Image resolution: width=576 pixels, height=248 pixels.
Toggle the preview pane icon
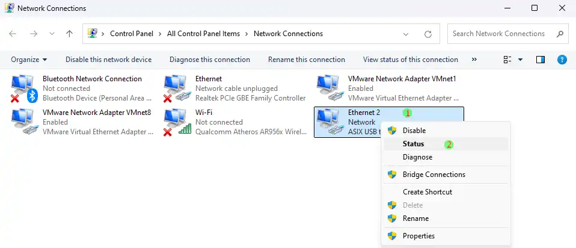pos(540,60)
